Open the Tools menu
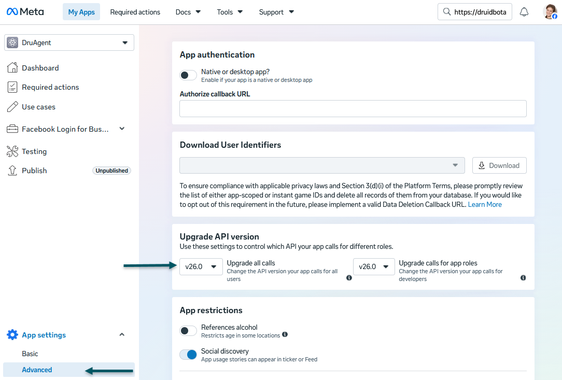This screenshot has height=380, width=562. click(x=230, y=12)
